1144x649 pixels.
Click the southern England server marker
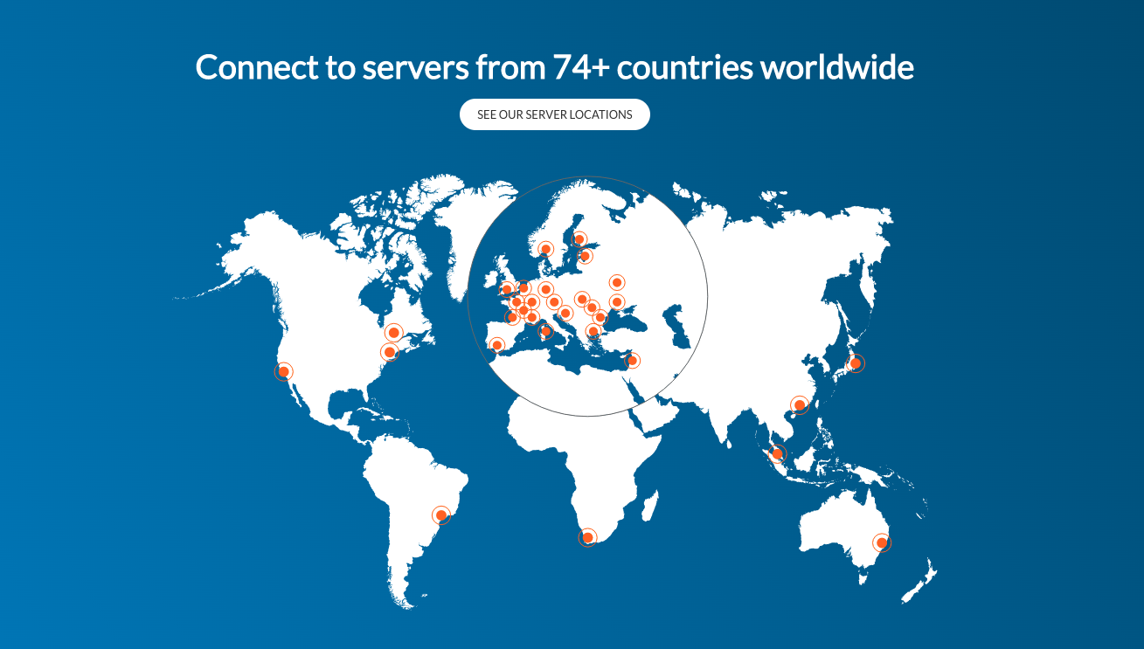[x=507, y=289]
